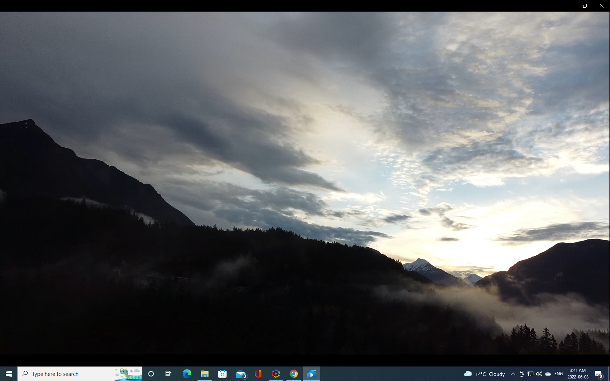Viewport: 610px width, 381px height.
Task: Launch Microsoft Office from the taskbar
Action: [x=258, y=374]
